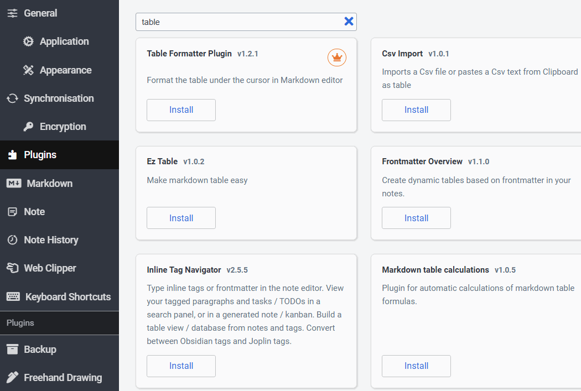
Task: Click the Note History clock icon
Action: (x=12, y=240)
